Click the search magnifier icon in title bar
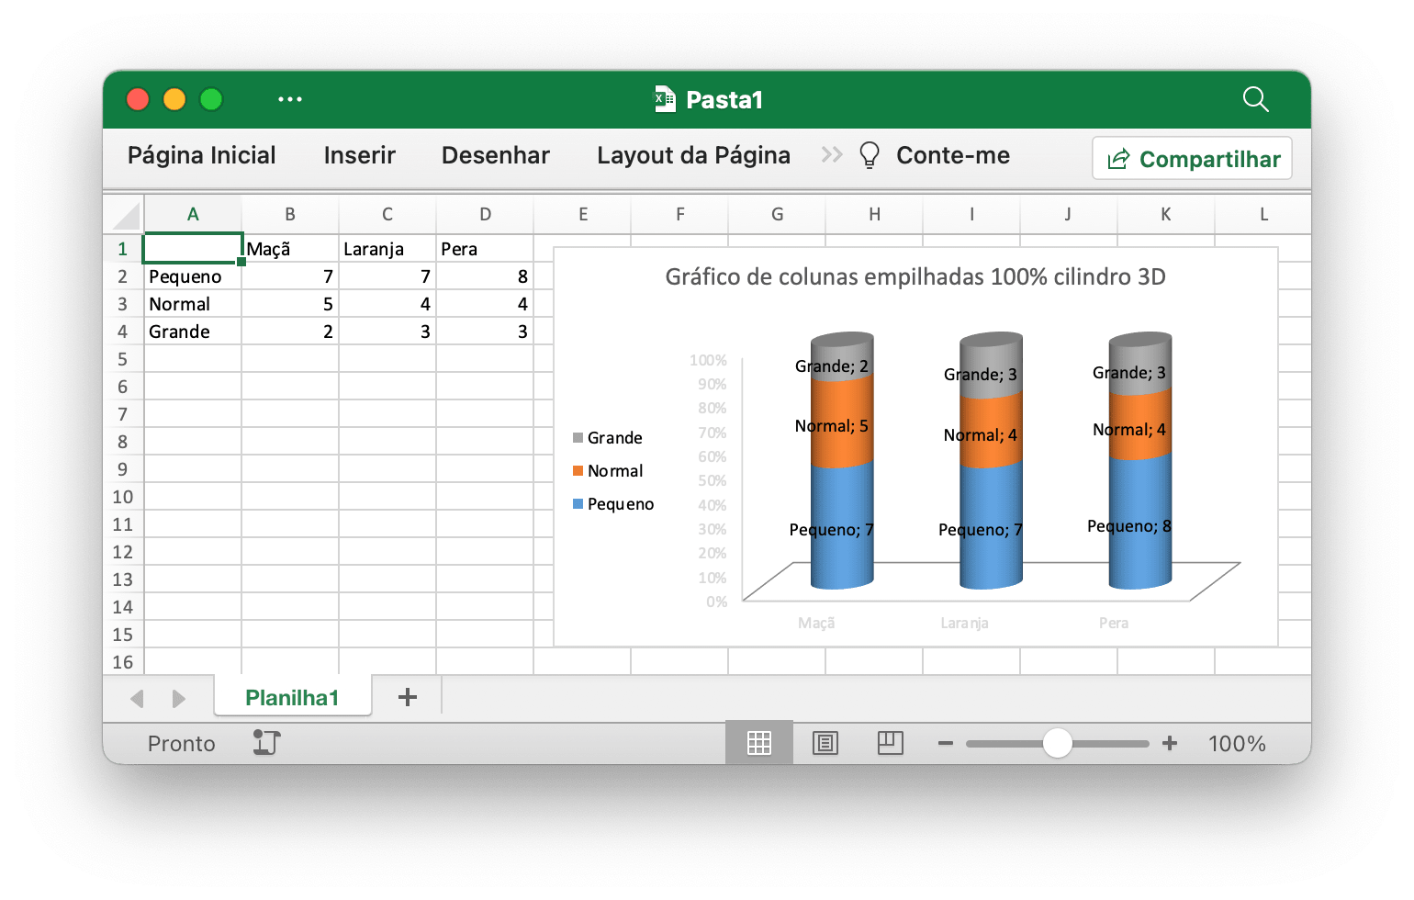This screenshot has width=1414, height=900. pos(1255,99)
